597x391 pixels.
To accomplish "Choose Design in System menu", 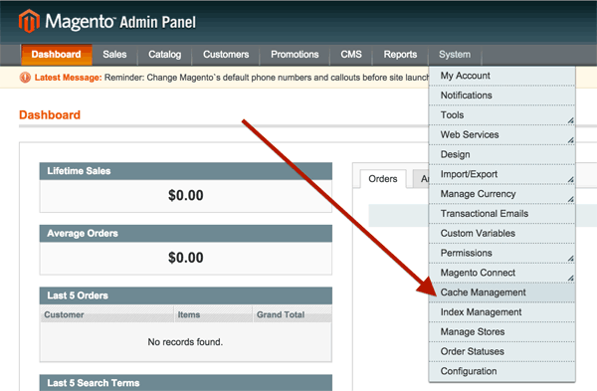I will tap(501, 154).
